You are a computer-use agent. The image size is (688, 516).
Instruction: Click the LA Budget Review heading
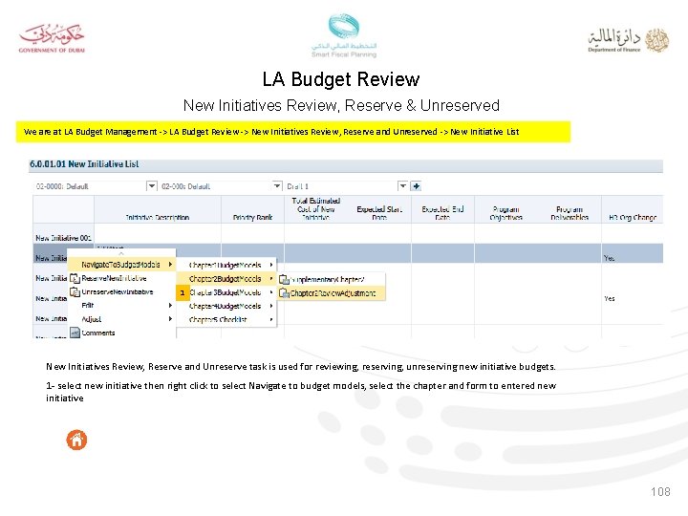click(x=341, y=79)
